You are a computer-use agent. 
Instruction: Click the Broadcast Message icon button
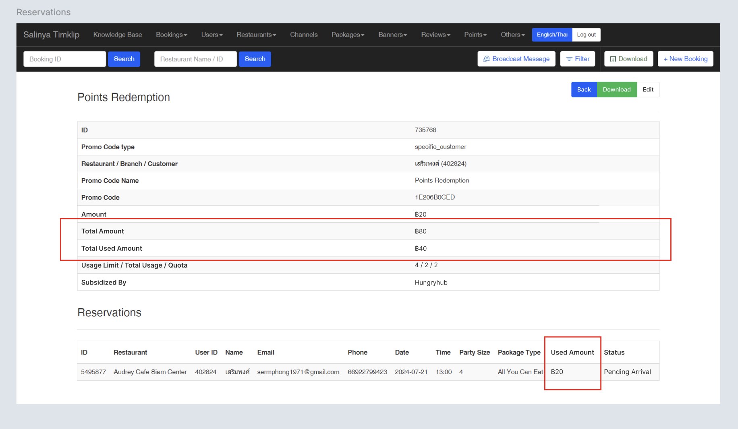click(x=516, y=59)
